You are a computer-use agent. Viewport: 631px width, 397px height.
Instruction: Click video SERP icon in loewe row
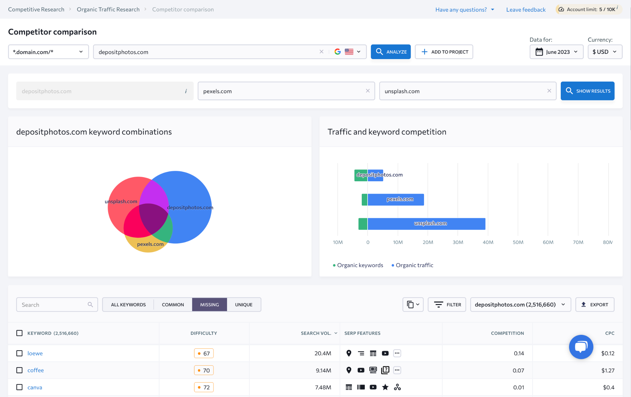tap(385, 353)
